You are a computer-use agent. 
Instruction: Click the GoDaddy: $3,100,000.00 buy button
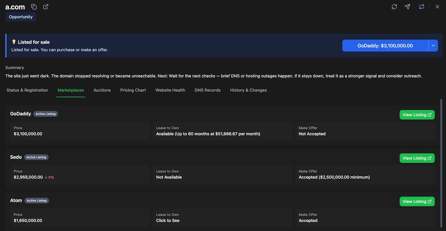click(x=385, y=46)
